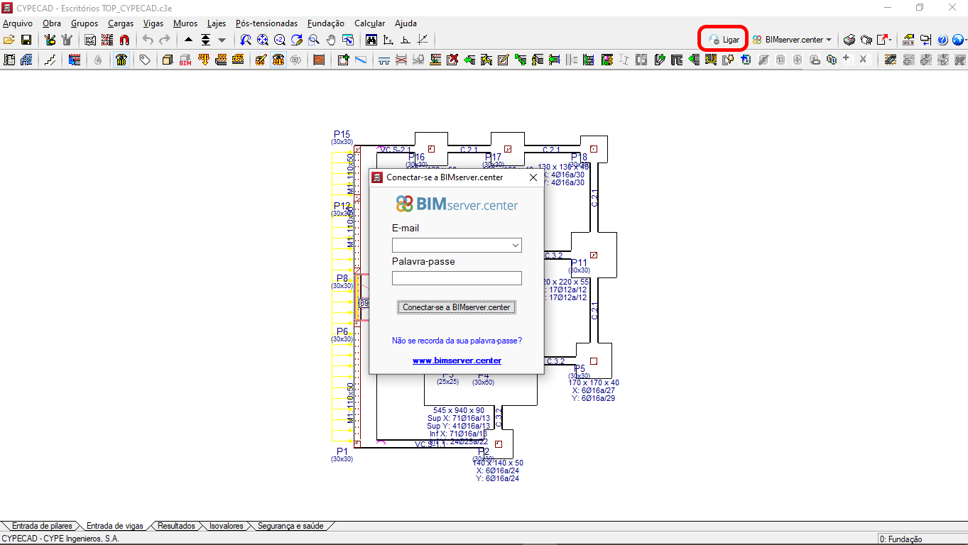Open the Ajuda menu
Screen dimensions: 968x545
coord(406,23)
